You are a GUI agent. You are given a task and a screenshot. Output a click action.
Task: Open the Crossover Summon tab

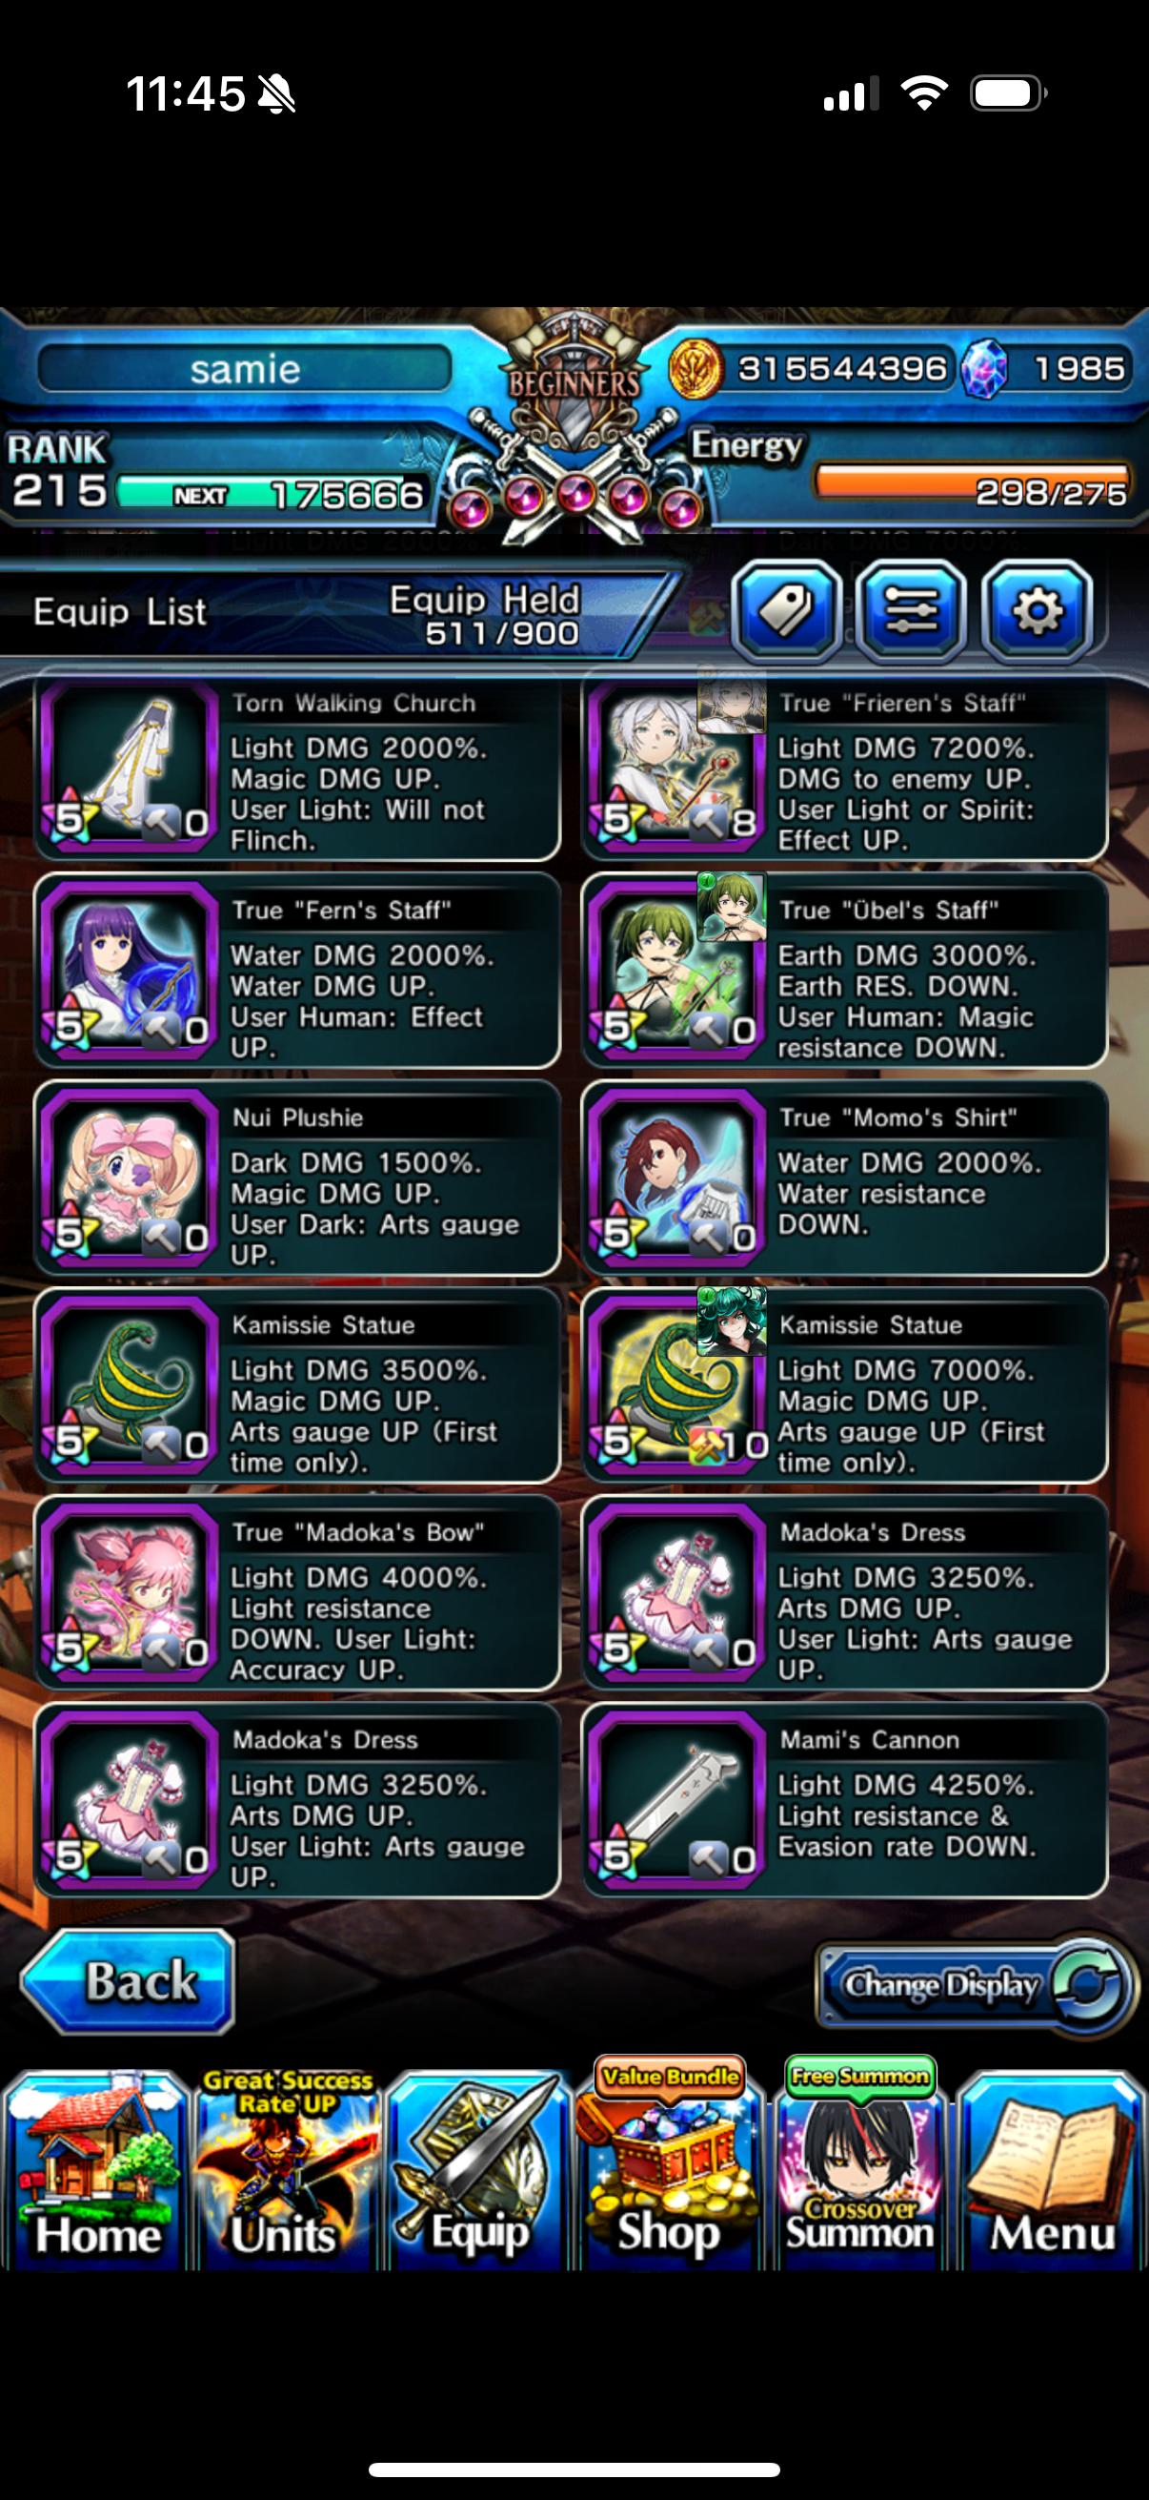click(x=859, y=2166)
